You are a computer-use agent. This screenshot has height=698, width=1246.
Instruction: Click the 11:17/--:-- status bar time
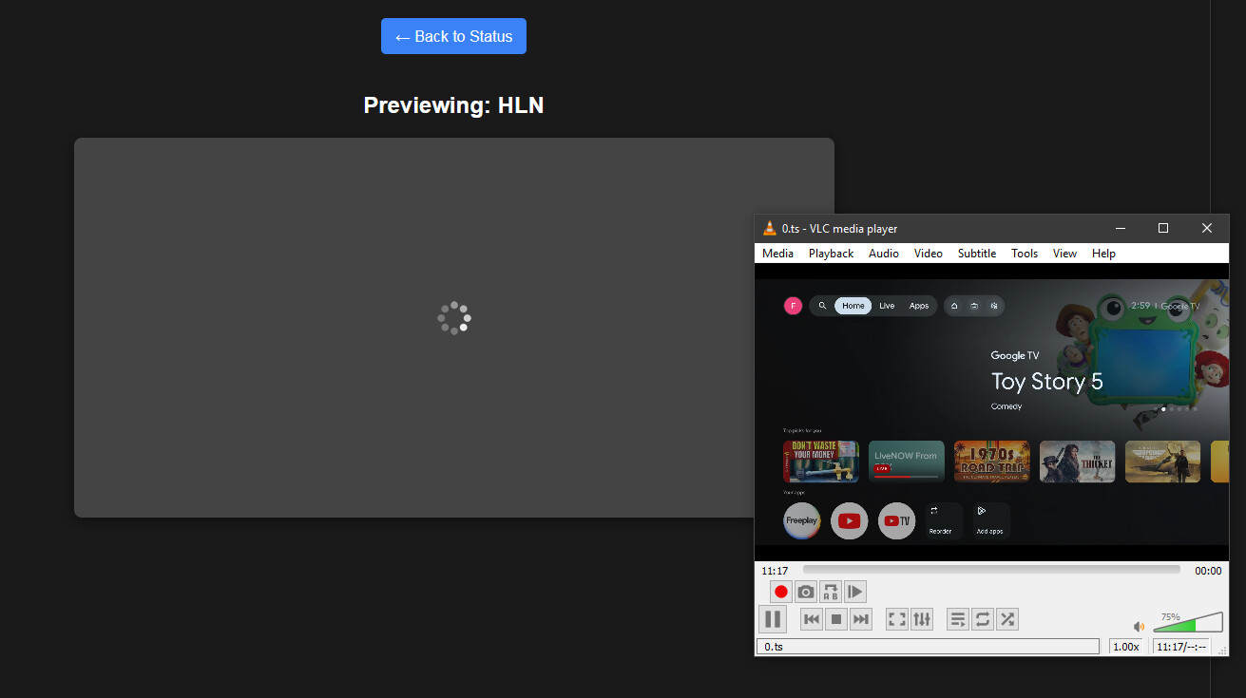(x=1181, y=647)
